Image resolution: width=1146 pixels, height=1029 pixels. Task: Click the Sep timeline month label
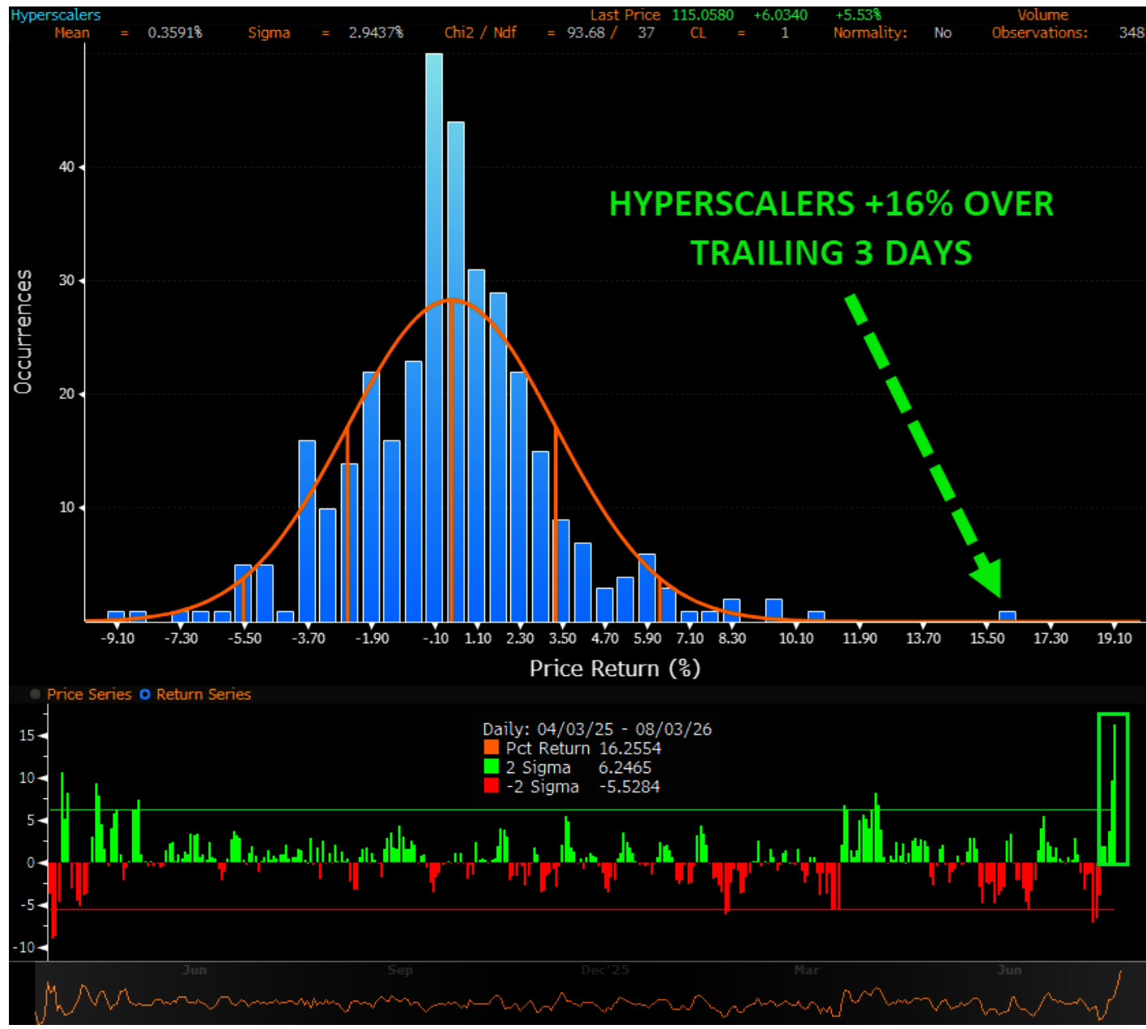pyautogui.click(x=400, y=970)
